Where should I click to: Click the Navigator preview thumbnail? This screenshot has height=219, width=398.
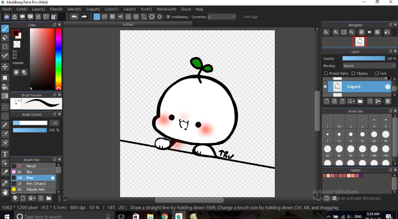tap(359, 42)
